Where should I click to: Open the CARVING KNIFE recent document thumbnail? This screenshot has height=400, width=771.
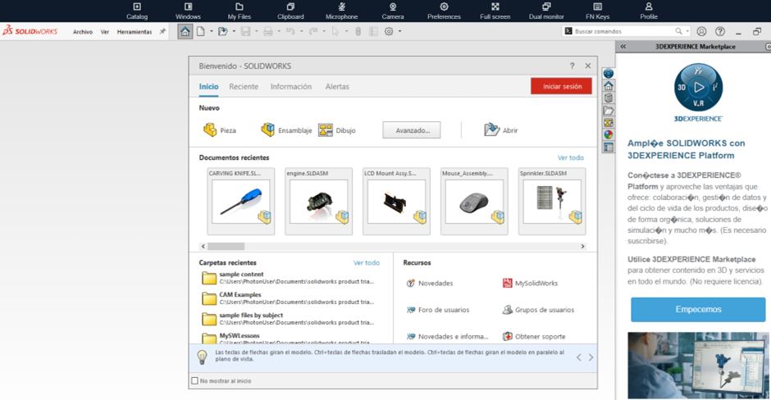point(241,202)
